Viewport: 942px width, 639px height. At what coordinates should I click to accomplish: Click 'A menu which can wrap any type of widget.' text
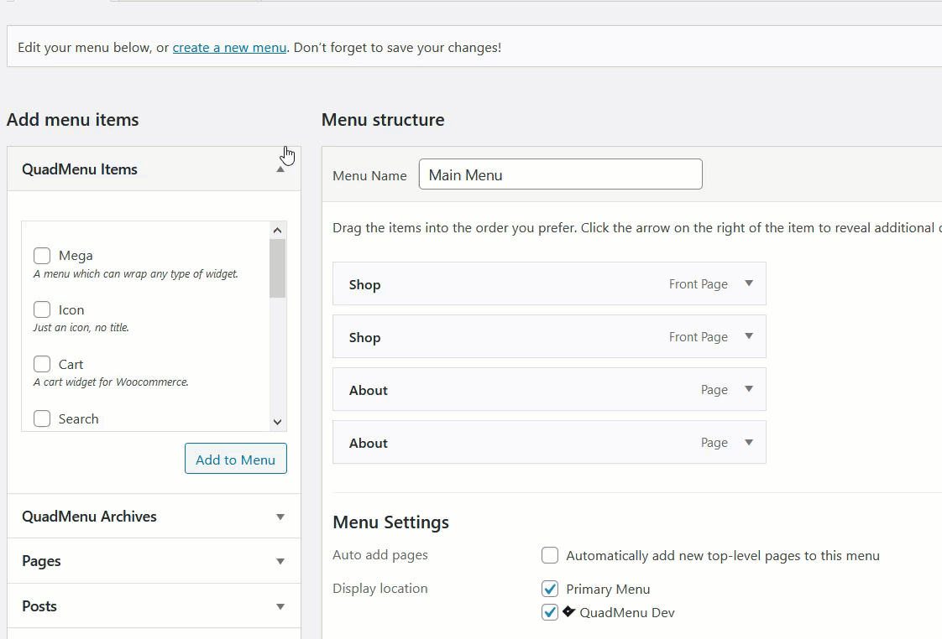(x=136, y=273)
